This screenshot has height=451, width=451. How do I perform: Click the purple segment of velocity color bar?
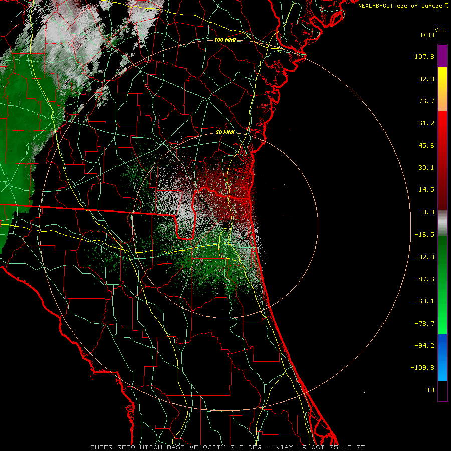(442, 56)
